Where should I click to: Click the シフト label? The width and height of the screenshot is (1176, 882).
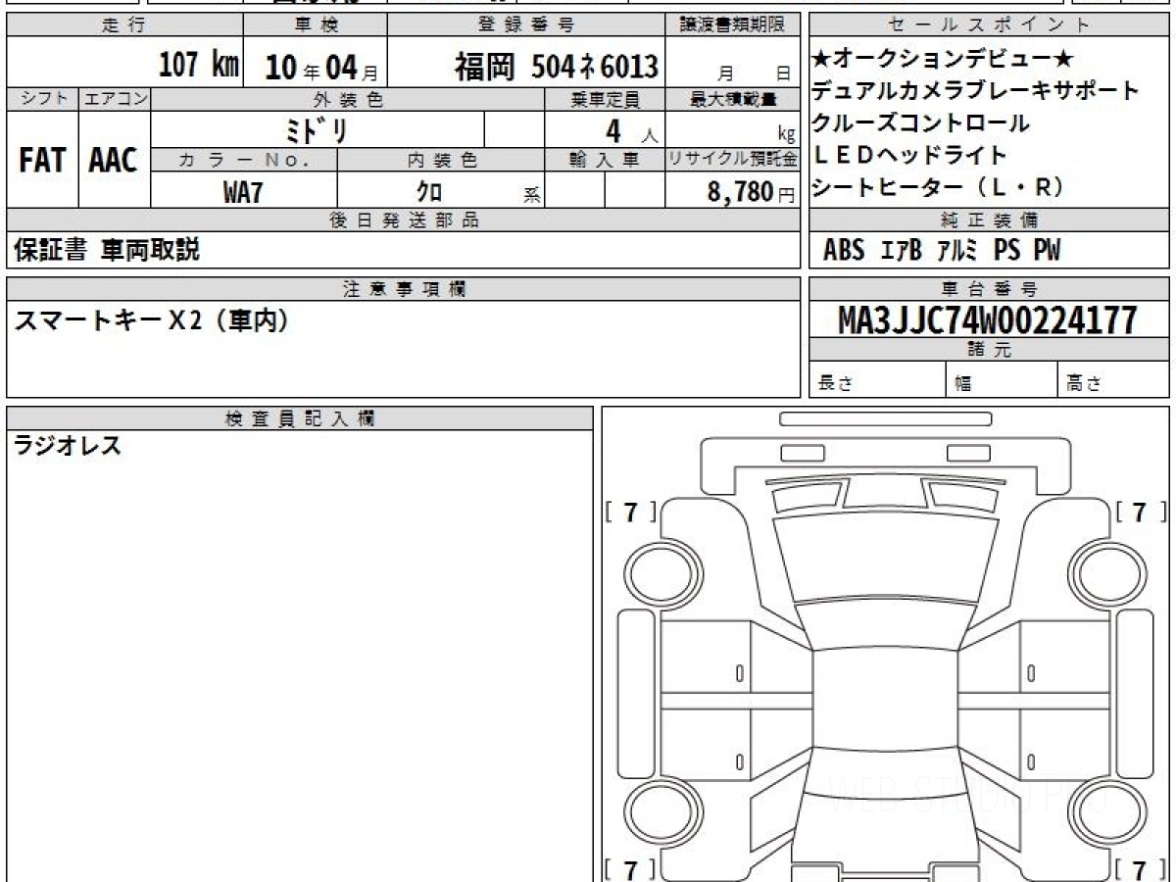[42, 99]
